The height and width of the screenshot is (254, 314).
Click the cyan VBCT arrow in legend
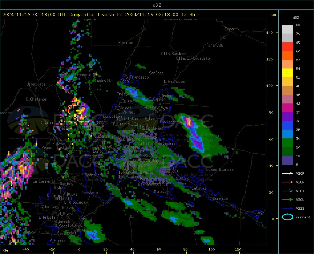(x=287, y=191)
